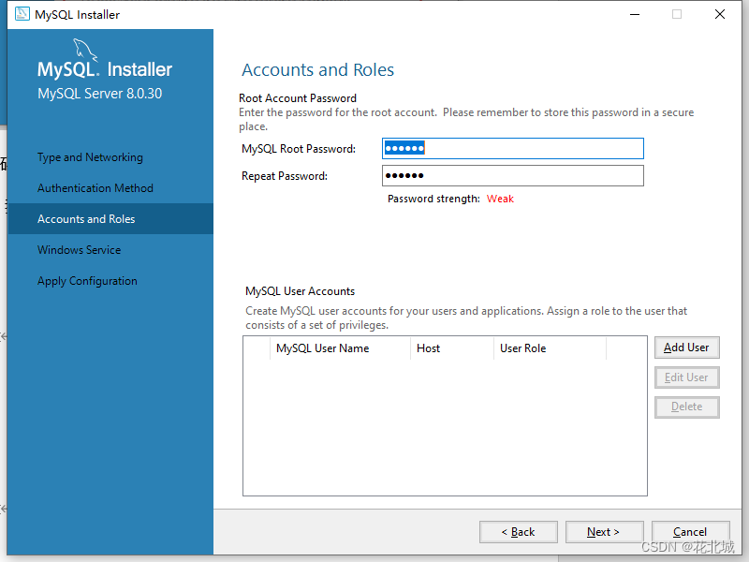The image size is (749, 562).
Task: Proceed with the Next button
Action: pyautogui.click(x=604, y=532)
